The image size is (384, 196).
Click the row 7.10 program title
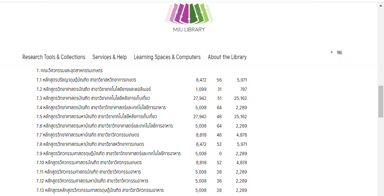point(89,163)
